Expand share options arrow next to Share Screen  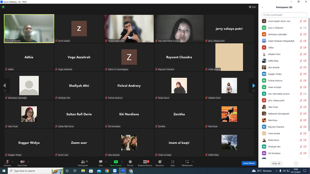coord(122,162)
